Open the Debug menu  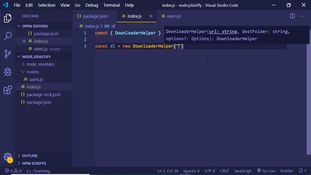coord(92,5)
